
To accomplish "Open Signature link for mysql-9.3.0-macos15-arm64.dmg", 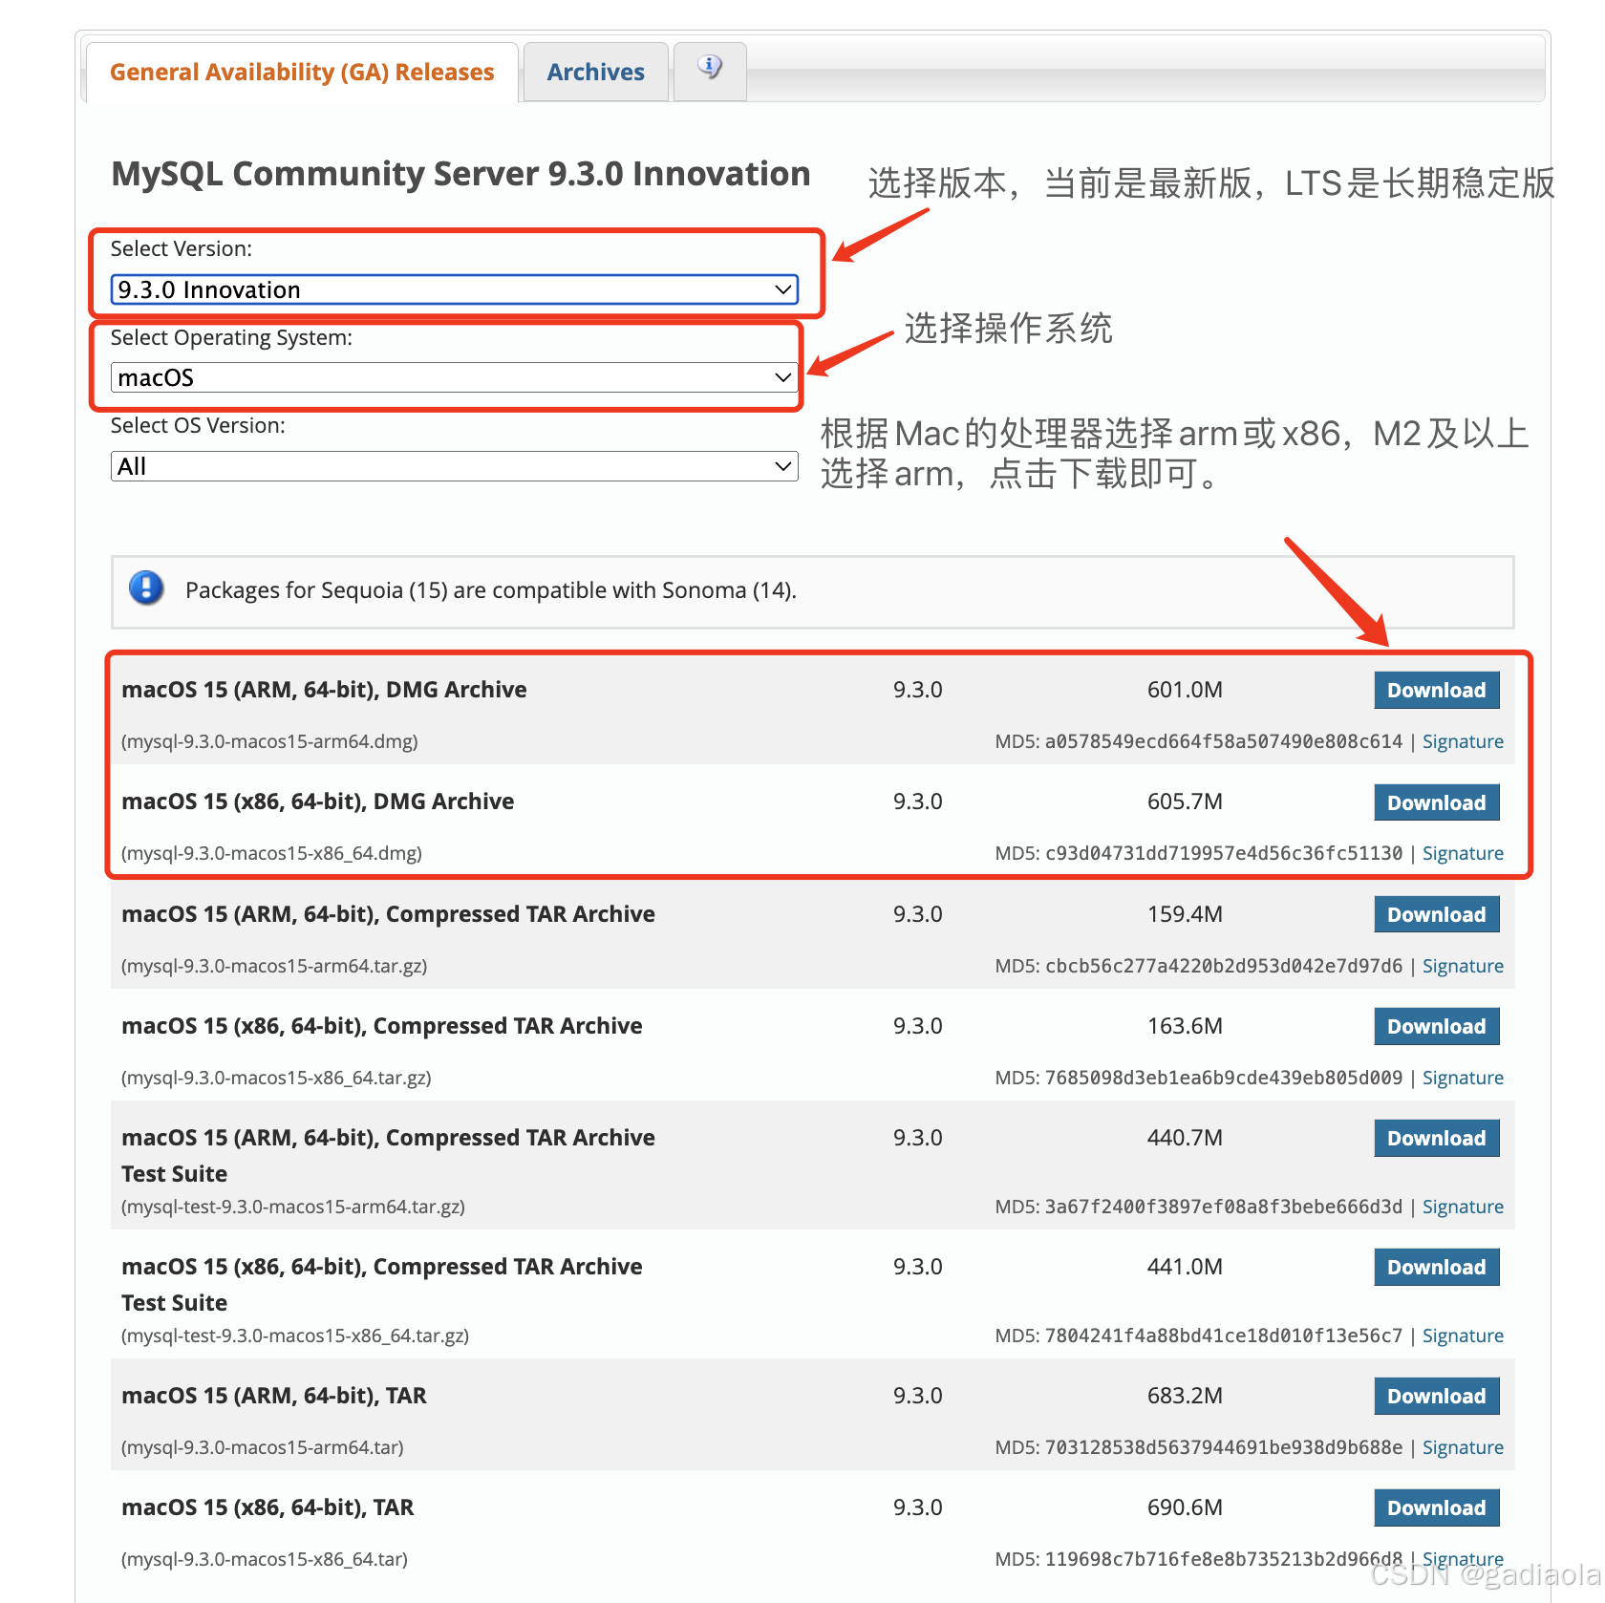I will point(1463,741).
